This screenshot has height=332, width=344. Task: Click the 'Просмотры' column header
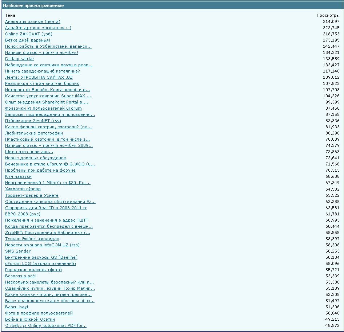tap(328, 15)
